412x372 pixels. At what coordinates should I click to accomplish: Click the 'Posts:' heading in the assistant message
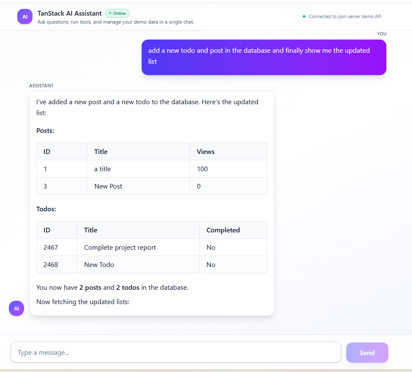pos(45,130)
